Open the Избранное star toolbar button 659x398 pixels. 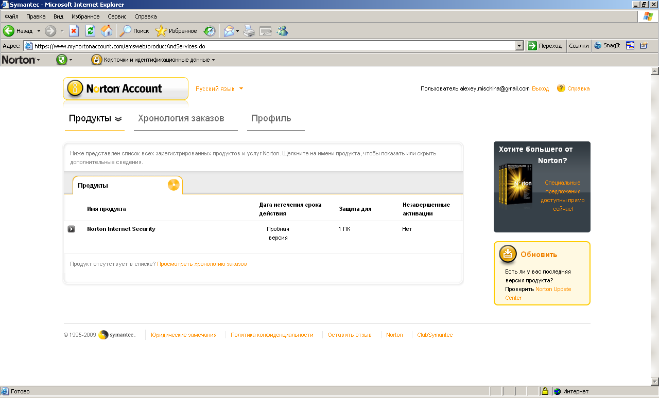coord(176,31)
